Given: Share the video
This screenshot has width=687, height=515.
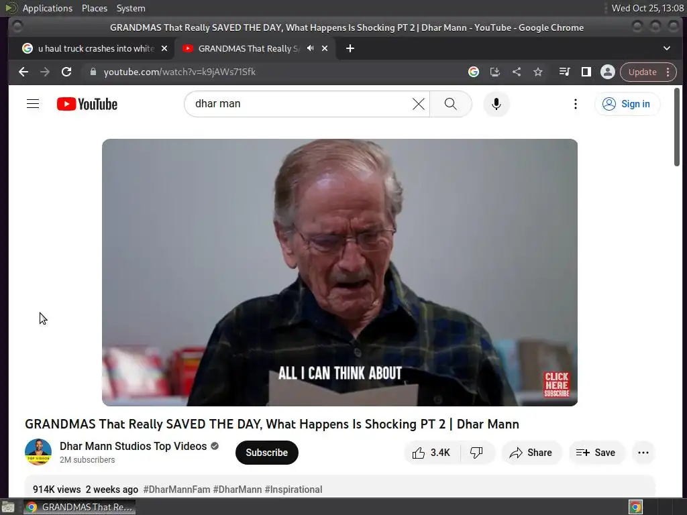Looking at the screenshot, I should coord(531,453).
